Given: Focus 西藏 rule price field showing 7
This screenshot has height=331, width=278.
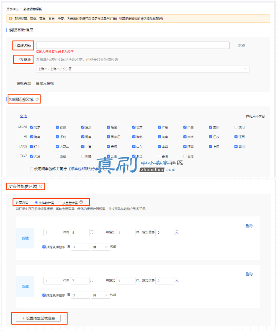Looking at the screenshot, I should coord(80,281).
